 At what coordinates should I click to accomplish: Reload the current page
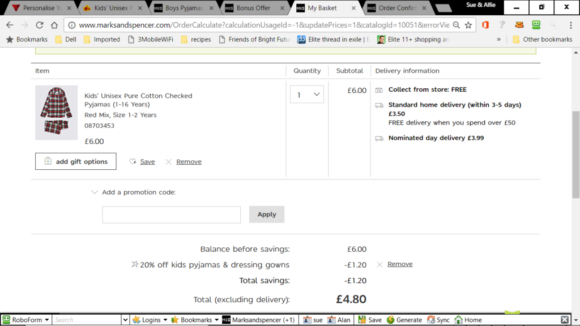pyautogui.click(x=39, y=25)
